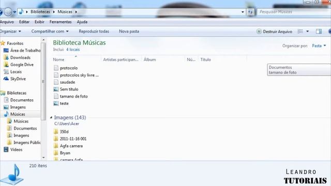The image size is (331, 186).
Task: Click the saudade file icon
Action: (56, 82)
